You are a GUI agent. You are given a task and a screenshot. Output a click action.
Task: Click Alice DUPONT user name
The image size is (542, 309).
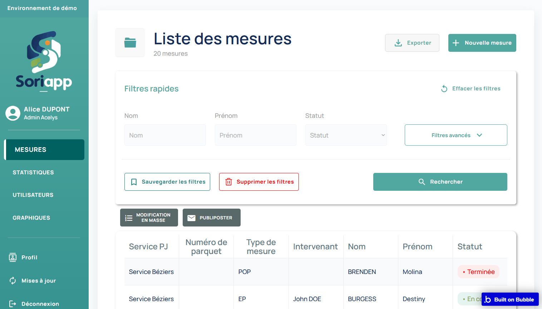46,109
